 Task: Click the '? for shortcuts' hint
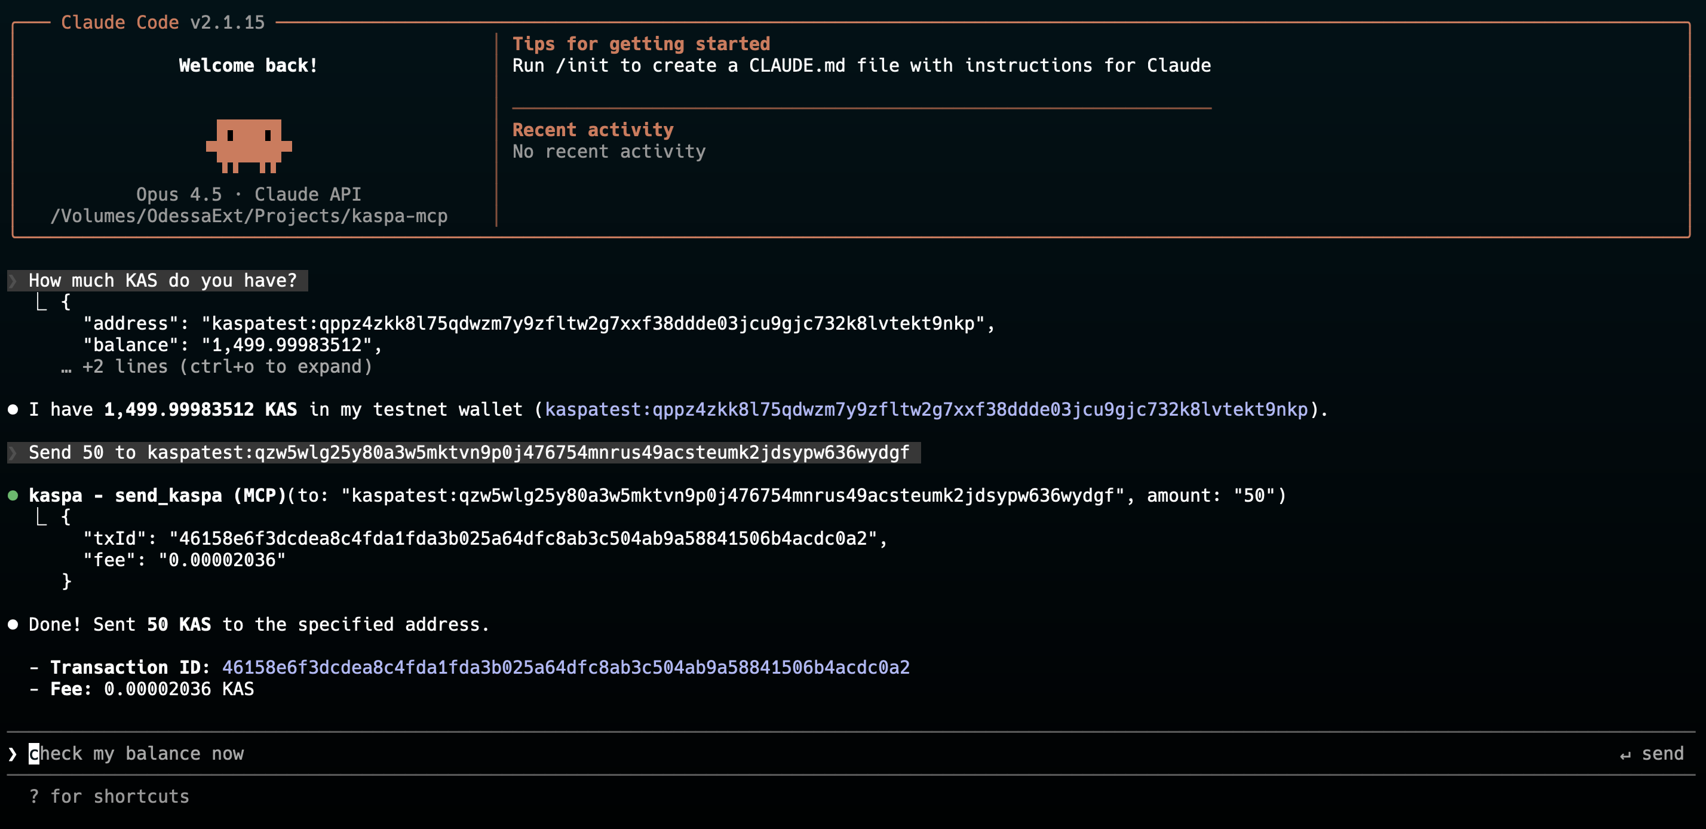pos(109,796)
